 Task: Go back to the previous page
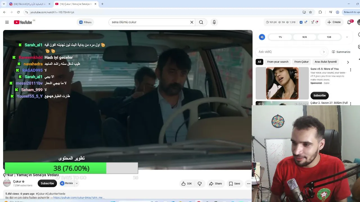pyautogui.click(x=4, y=12)
